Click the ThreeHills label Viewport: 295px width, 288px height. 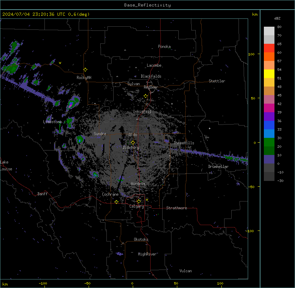(x=184, y=143)
